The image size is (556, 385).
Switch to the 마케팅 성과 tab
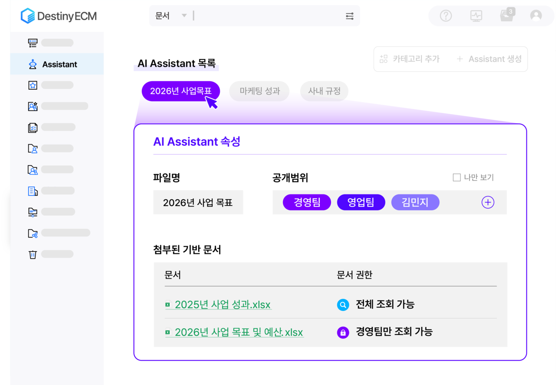[259, 92]
